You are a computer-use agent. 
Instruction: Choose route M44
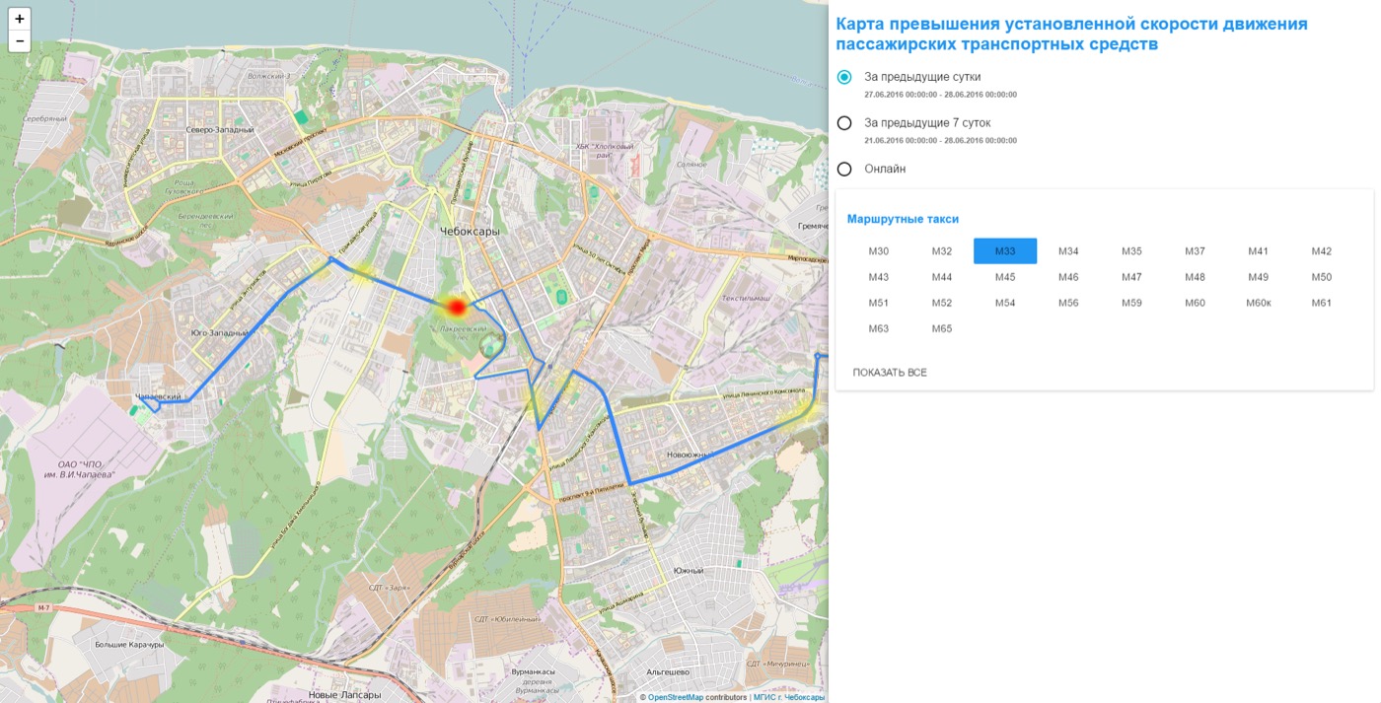pos(942,277)
